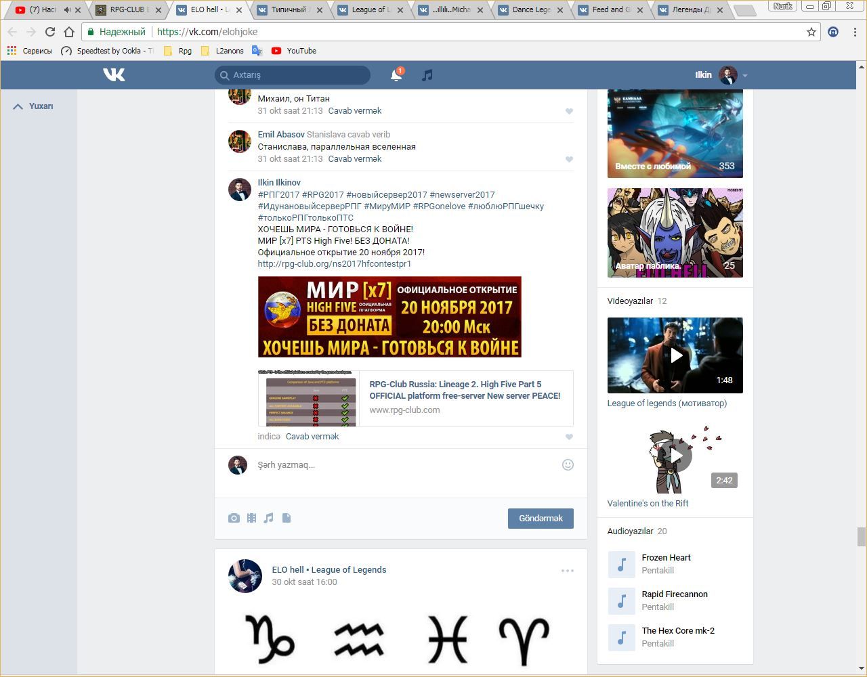Image resolution: width=867 pixels, height=677 pixels.
Task: Open the music note icon in header
Action: 427,75
